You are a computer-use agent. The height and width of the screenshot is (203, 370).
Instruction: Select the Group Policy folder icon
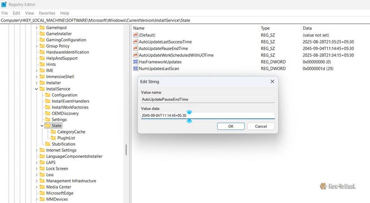pos(42,46)
